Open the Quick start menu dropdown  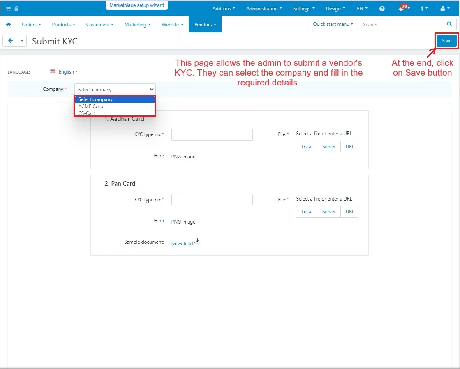click(333, 24)
